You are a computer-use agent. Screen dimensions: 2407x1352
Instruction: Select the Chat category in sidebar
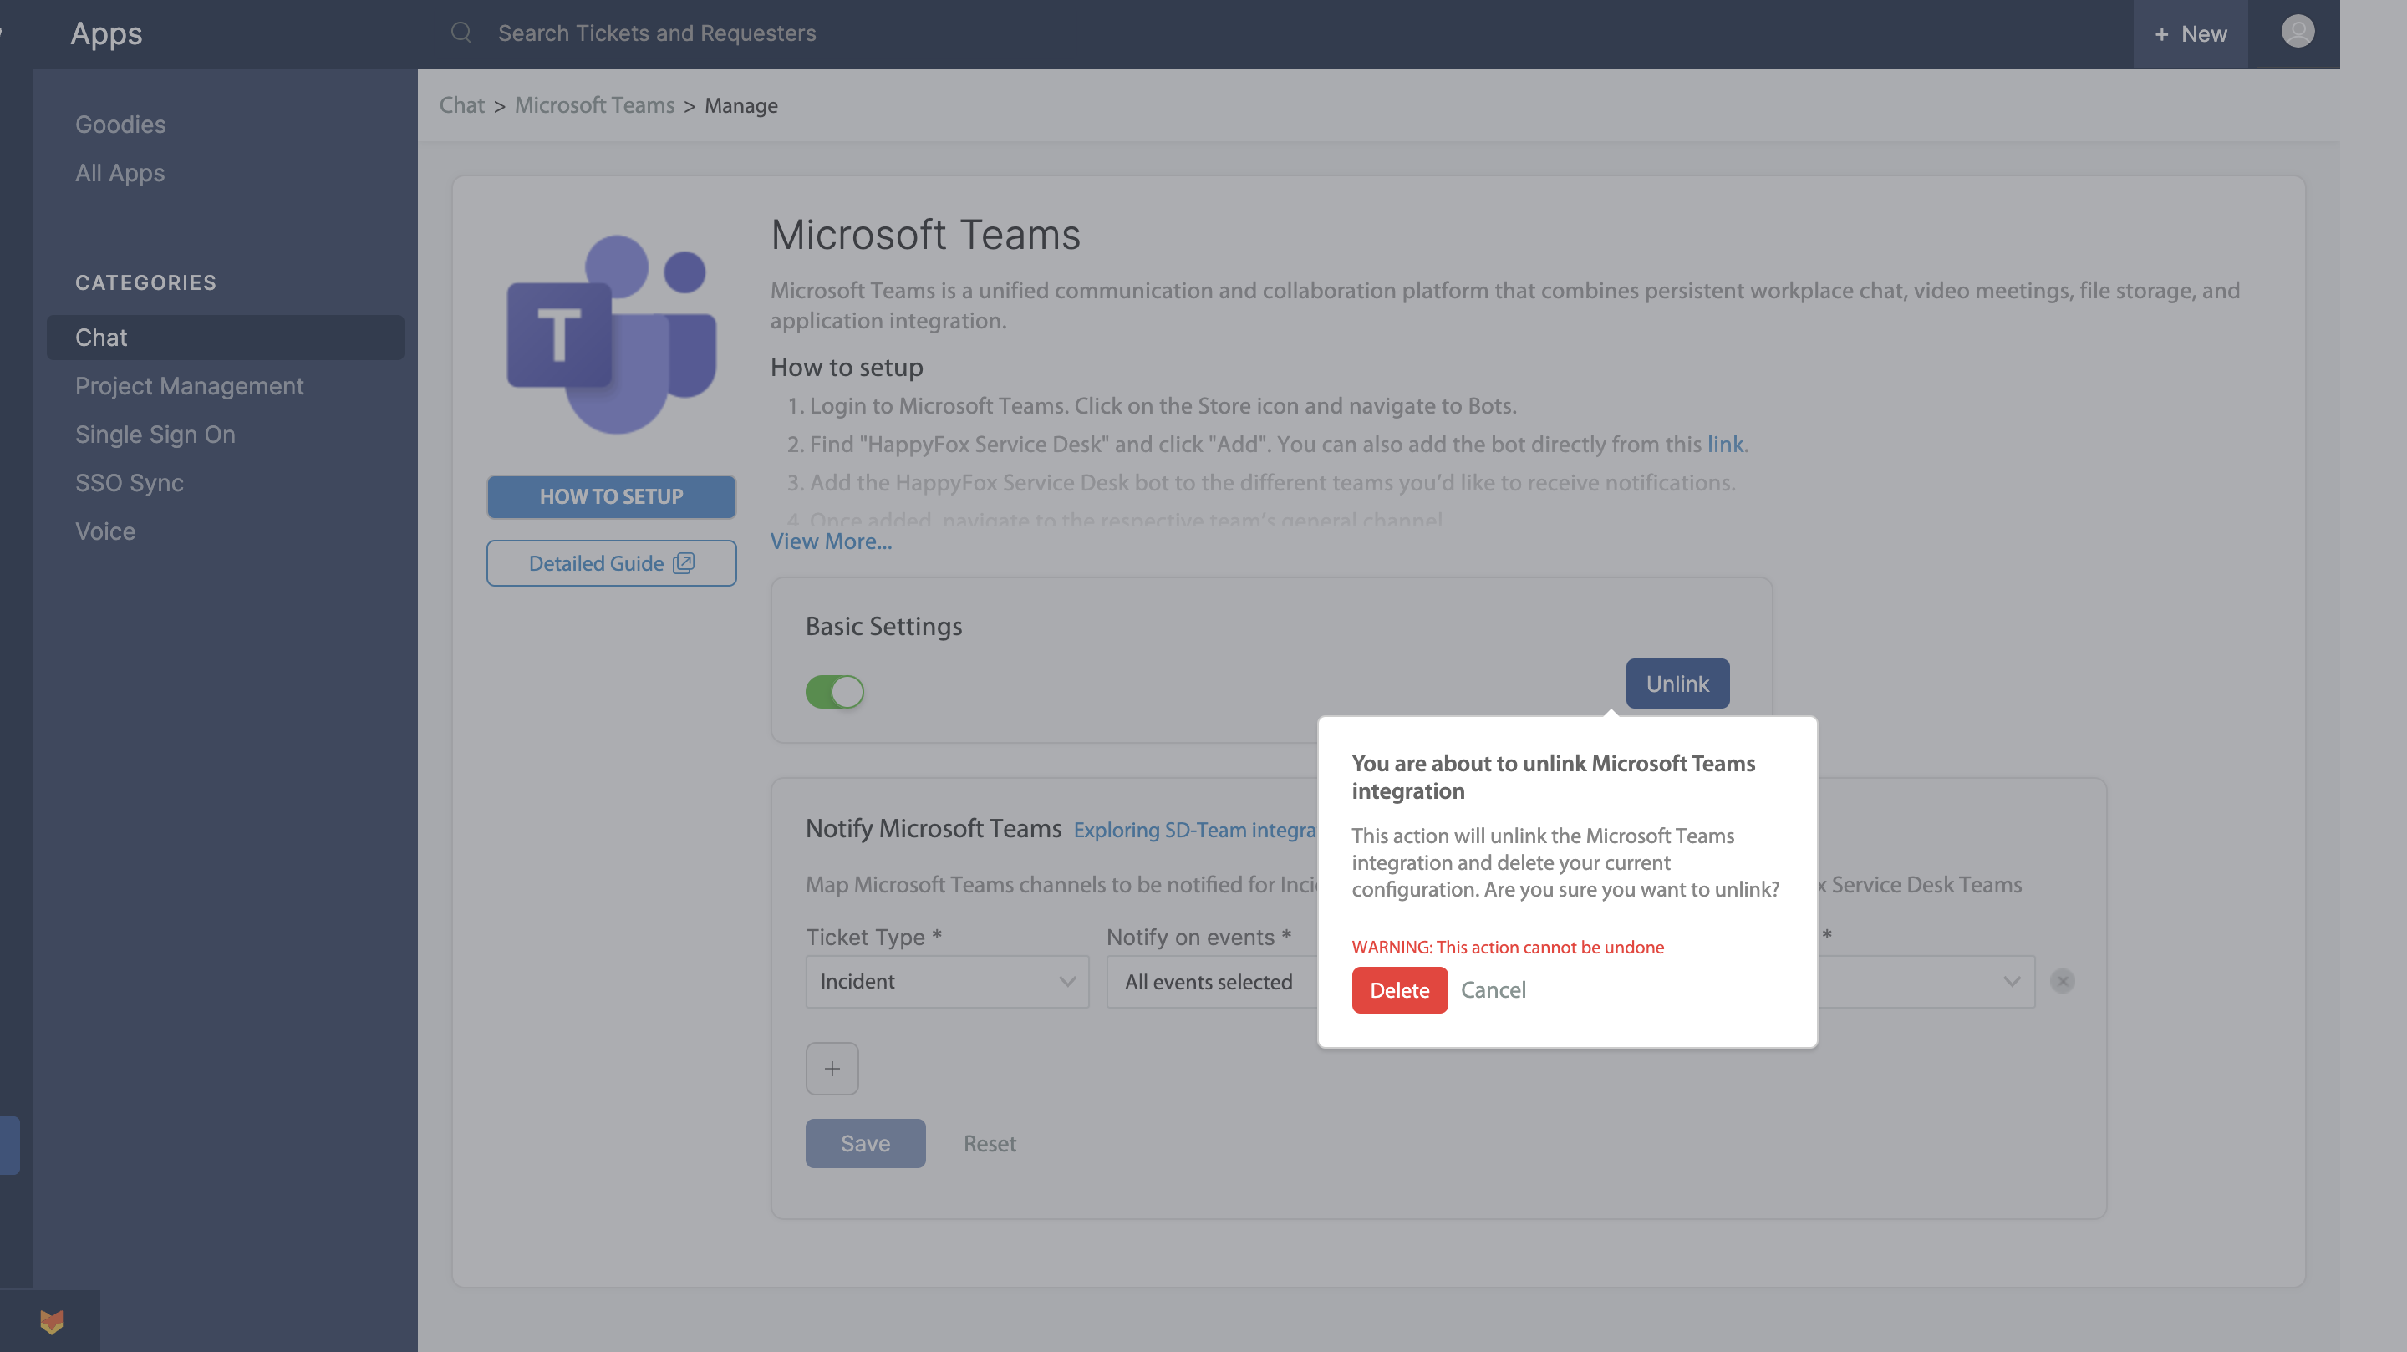coord(101,338)
